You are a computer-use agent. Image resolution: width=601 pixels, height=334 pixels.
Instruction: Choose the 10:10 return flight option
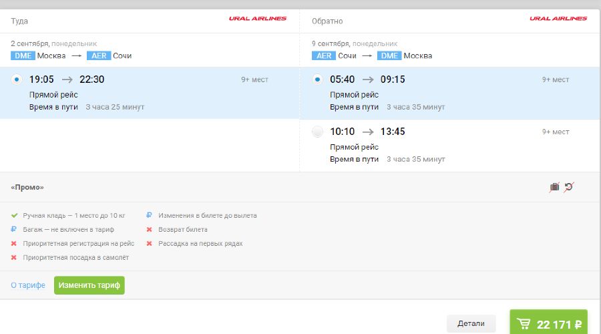click(x=318, y=132)
